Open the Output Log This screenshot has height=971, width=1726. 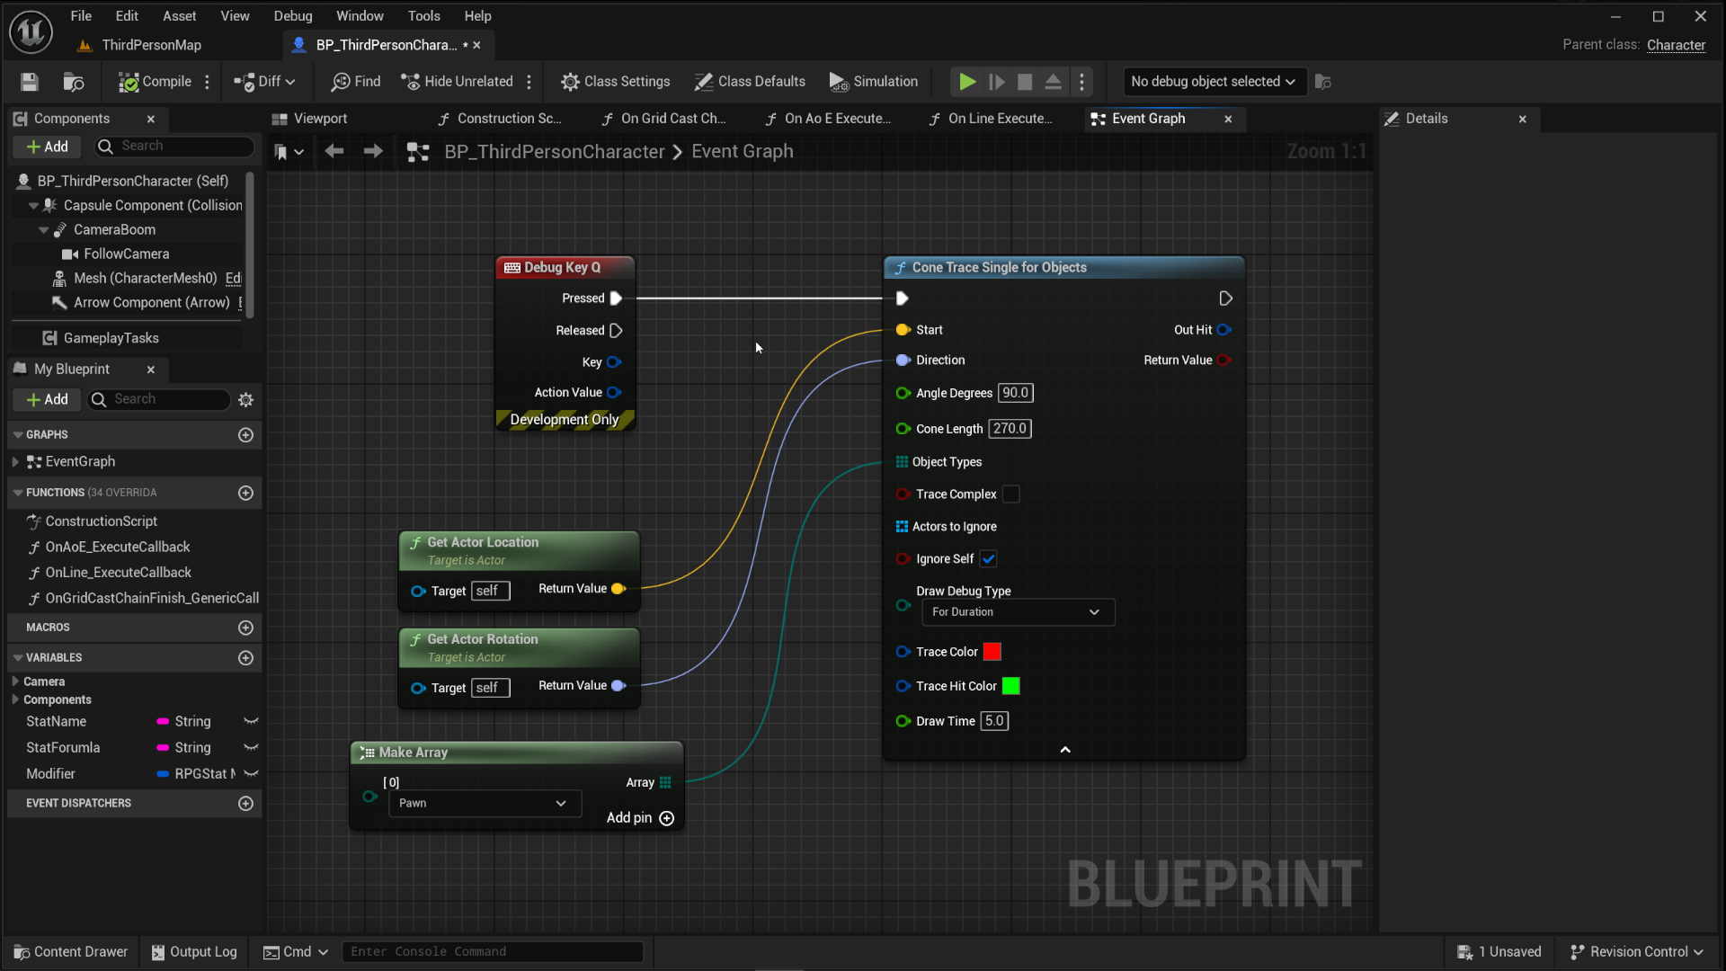pyautogui.click(x=194, y=952)
